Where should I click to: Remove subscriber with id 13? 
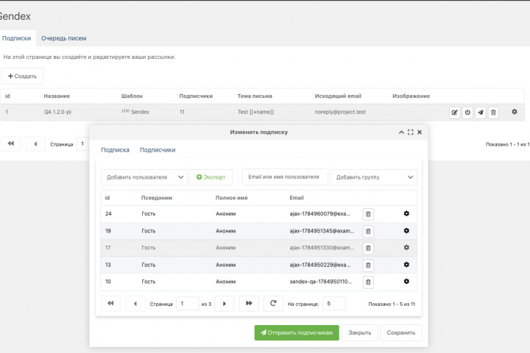coord(368,265)
